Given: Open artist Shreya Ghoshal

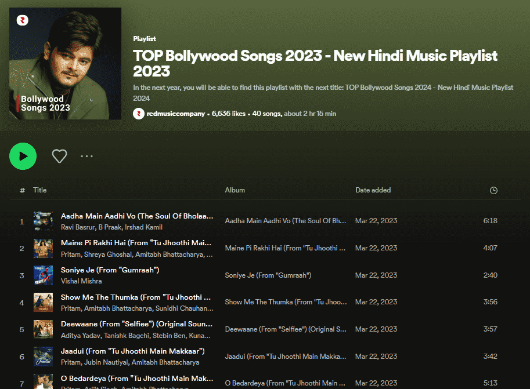Looking at the screenshot, I should (107, 255).
